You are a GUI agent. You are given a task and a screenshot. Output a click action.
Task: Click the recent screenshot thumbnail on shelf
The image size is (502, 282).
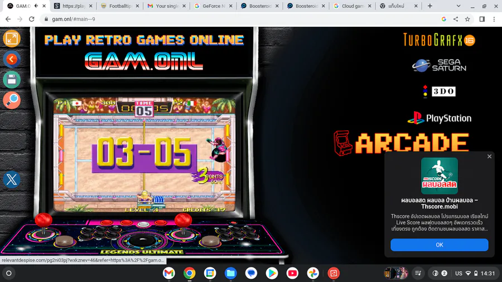click(395, 273)
